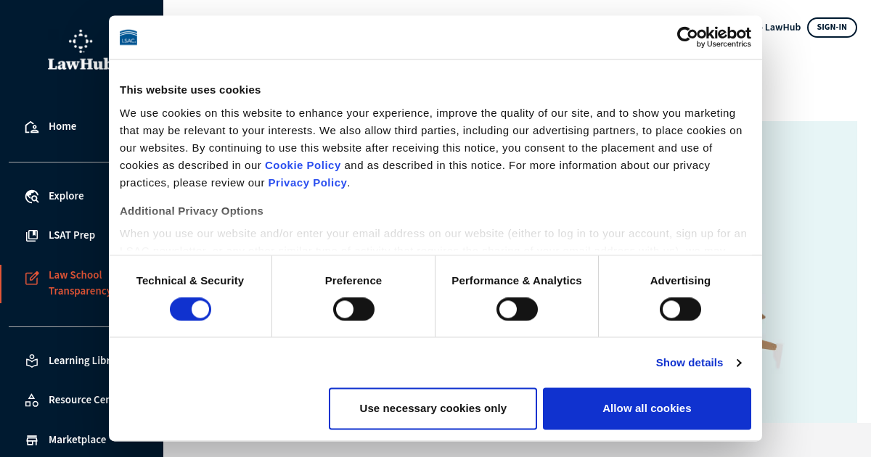The width and height of the screenshot is (871, 457).
Task: Click the Law School Transparency edit icon
Action: pos(31,278)
